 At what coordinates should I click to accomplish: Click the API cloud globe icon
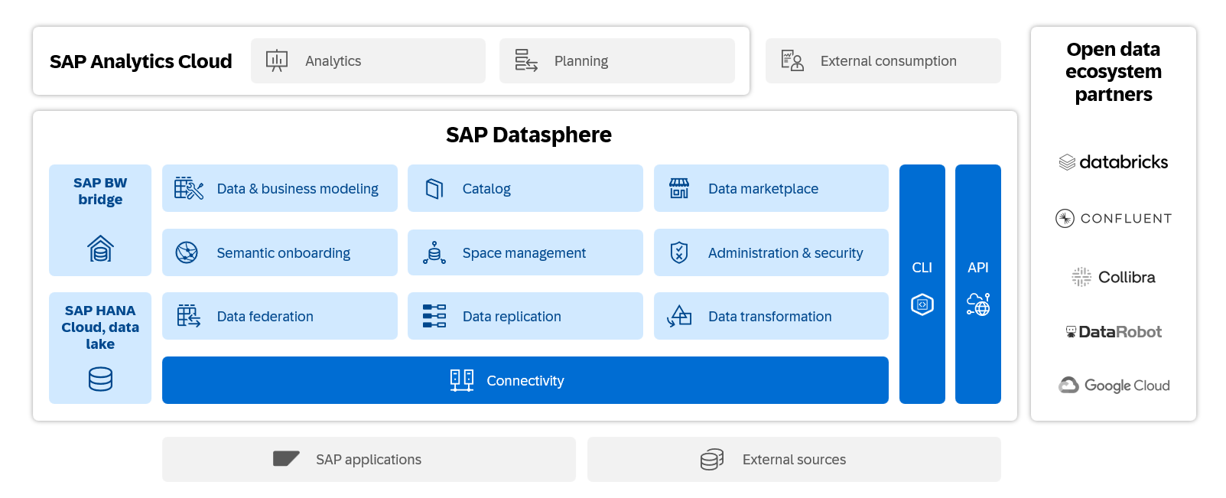978,304
